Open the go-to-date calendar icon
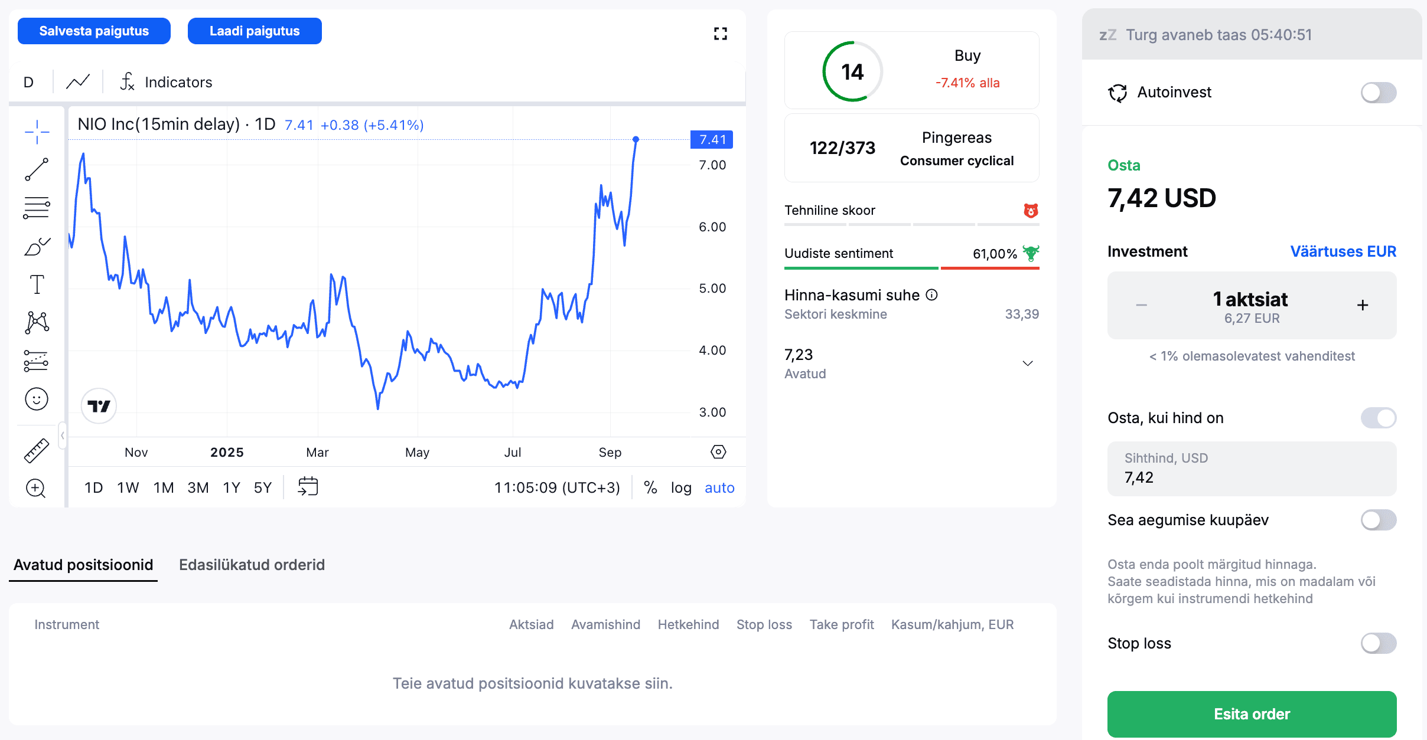 coord(308,487)
